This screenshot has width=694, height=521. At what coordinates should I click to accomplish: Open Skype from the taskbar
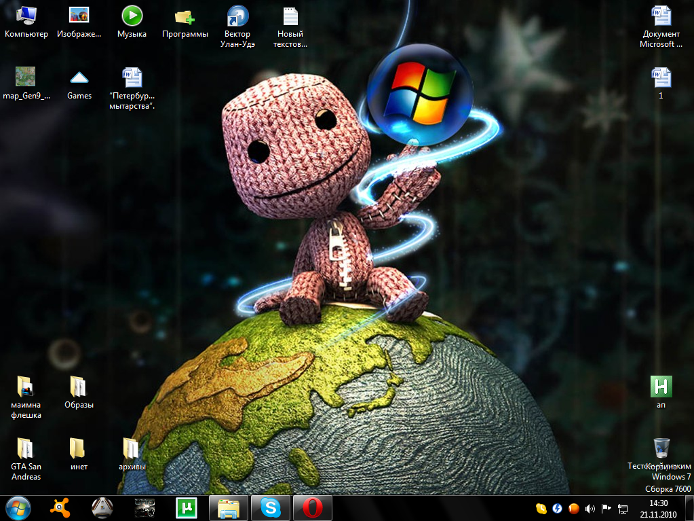coord(271,507)
